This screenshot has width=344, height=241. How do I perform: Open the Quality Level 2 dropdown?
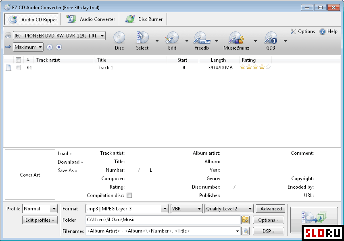click(x=229, y=208)
